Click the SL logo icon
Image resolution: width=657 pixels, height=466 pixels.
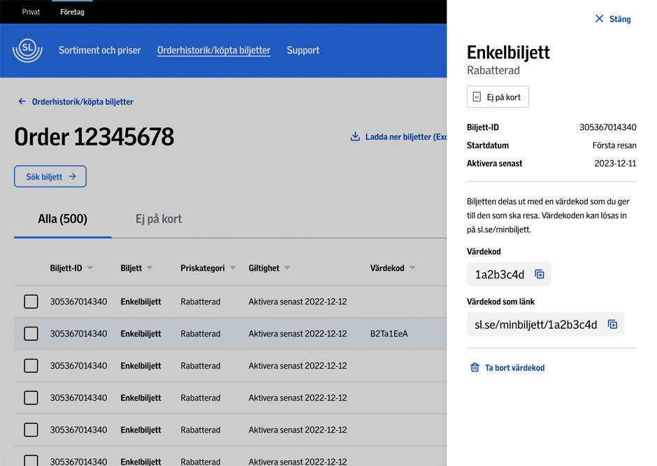(27, 50)
